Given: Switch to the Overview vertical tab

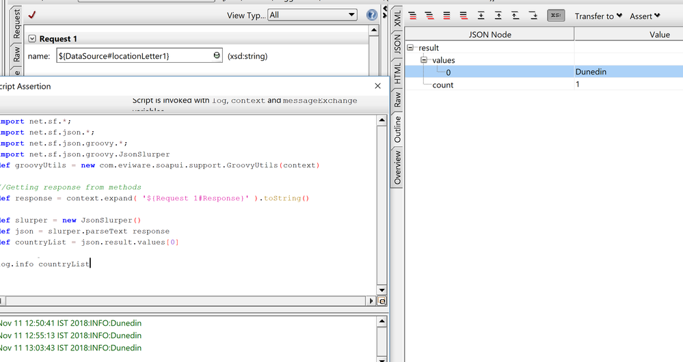Looking at the screenshot, I should pyautogui.click(x=397, y=167).
